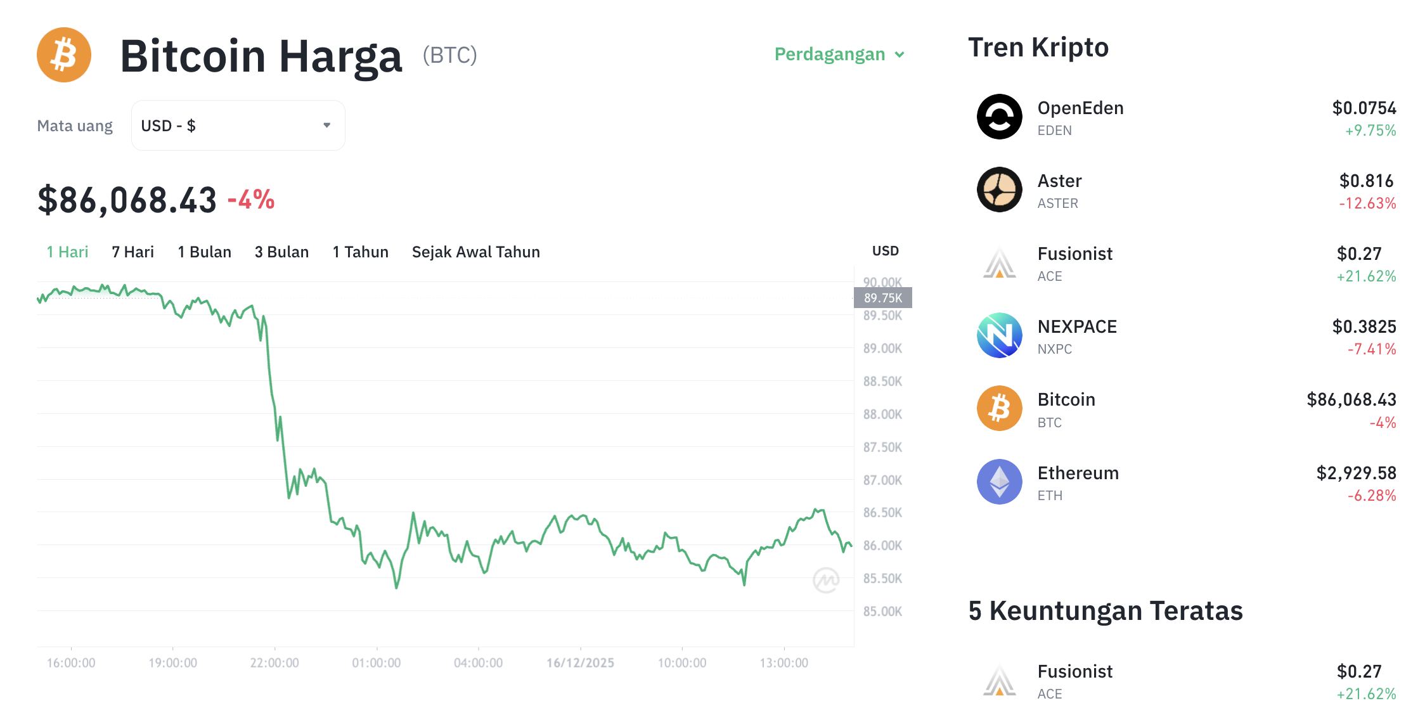Image resolution: width=1406 pixels, height=715 pixels.
Task: Activate the 3 Bulan chart period
Action: 281,252
